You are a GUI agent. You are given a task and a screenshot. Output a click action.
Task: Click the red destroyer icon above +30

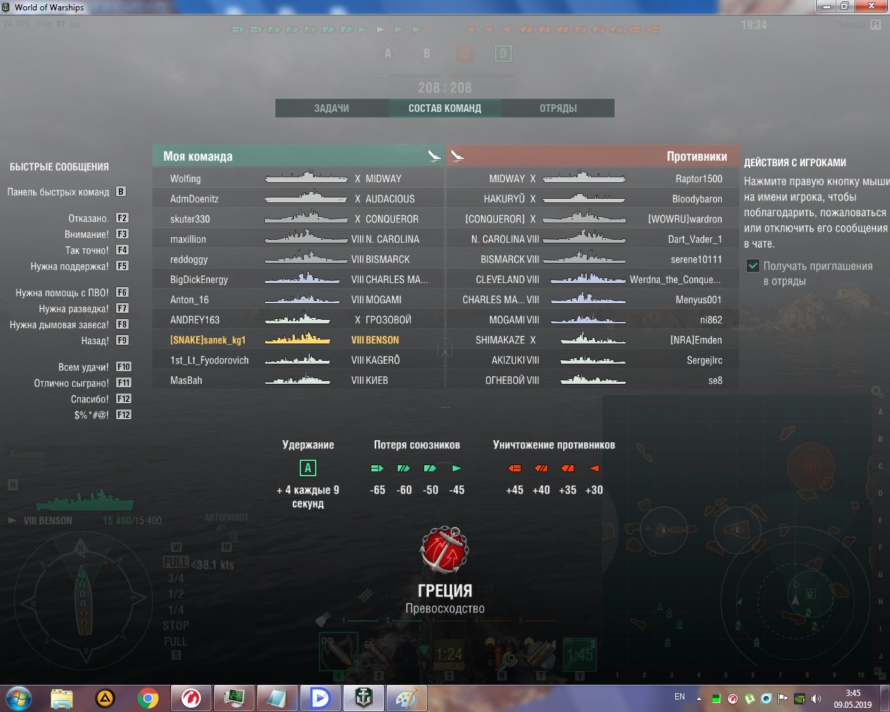594,469
